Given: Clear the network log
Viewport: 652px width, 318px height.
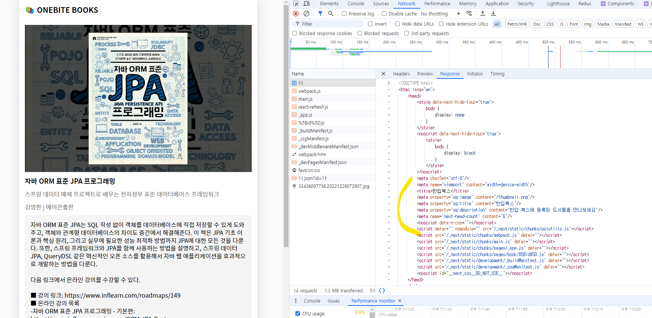Looking at the screenshot, I should point(306,14).
